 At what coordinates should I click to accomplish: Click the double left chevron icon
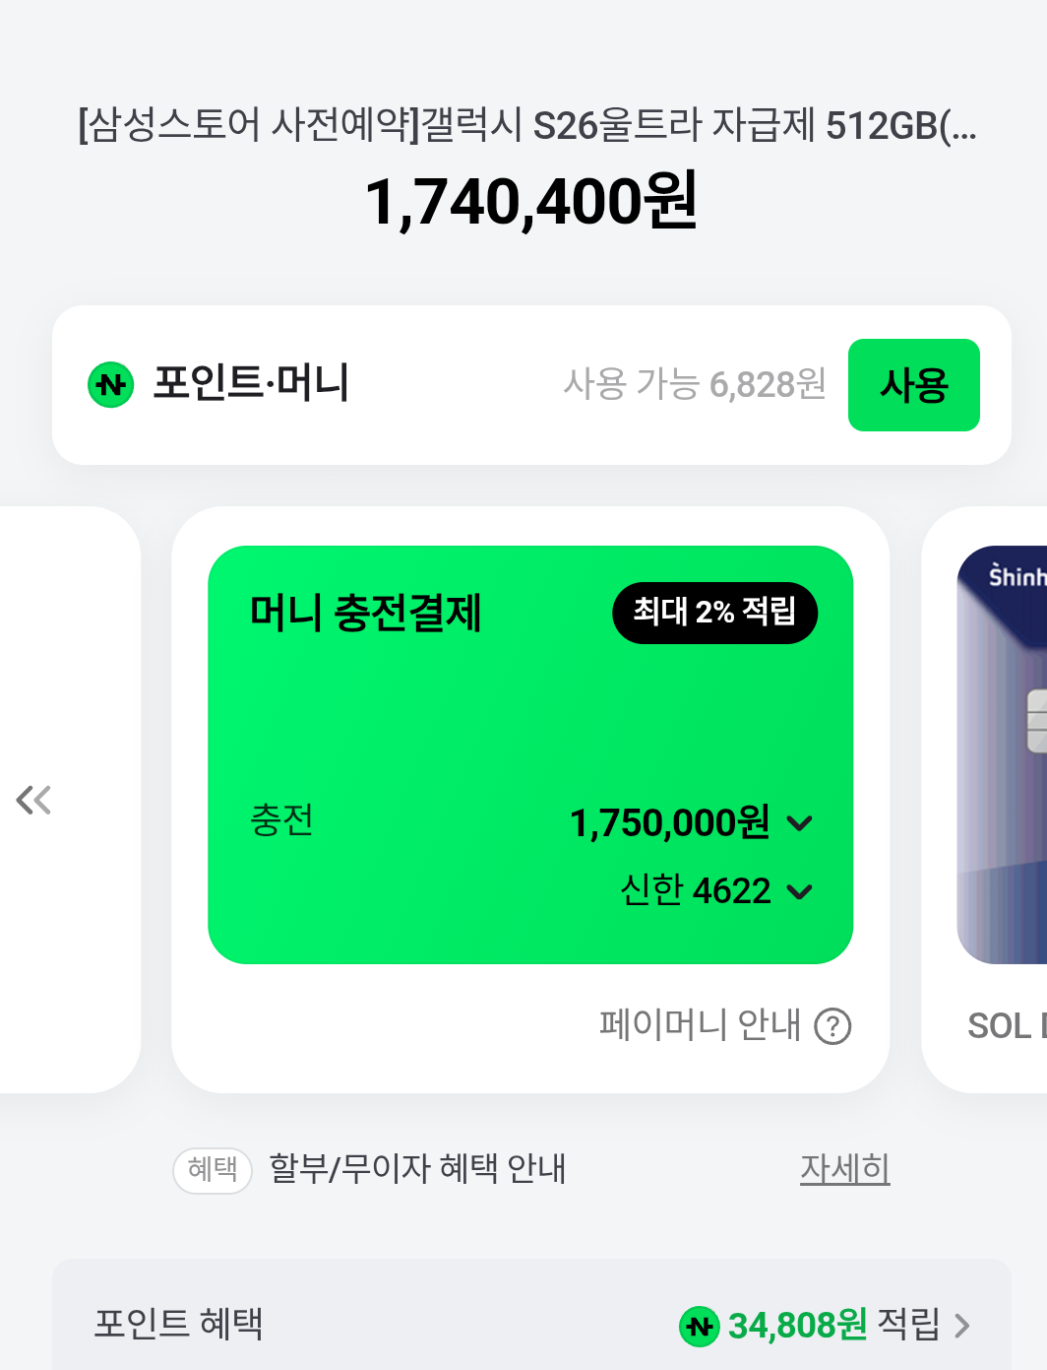(x=33, y=800)
